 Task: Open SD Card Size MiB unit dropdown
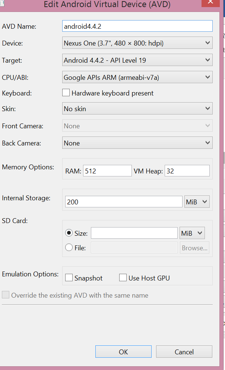click(192, 233)
